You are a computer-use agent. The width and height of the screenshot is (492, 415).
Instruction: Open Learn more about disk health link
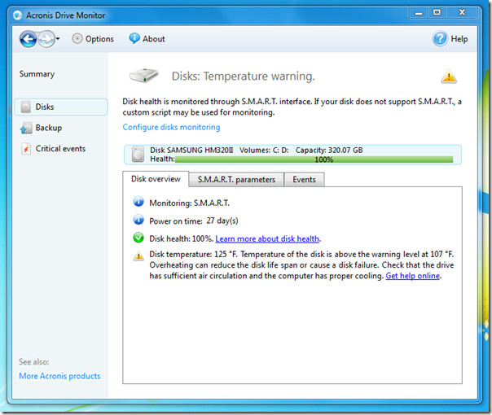pos(267,239)
